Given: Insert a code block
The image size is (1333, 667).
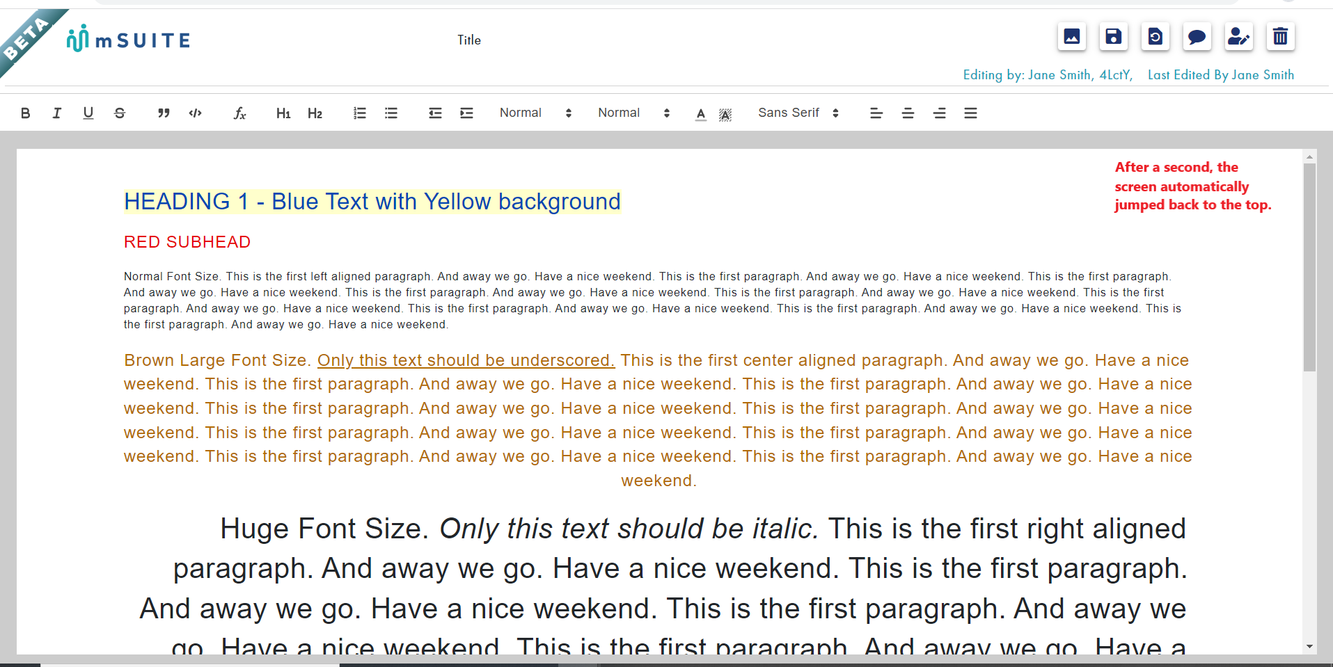Looking at the screenshot, I should tap(196, 113).
